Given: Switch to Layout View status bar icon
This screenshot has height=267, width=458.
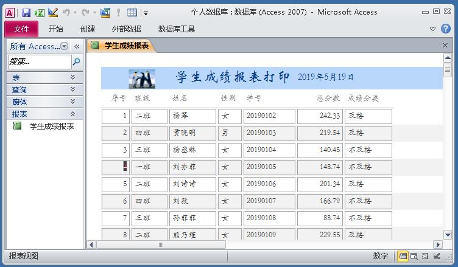Looking at the screenshot, I should [x=425, y=256].
